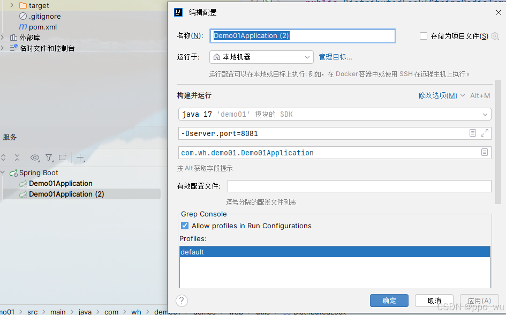The width and height of the screenshot is (506, 315).
Task: Click the house icon in 本地机器 dropdown
Action: [x=217, y=57]
